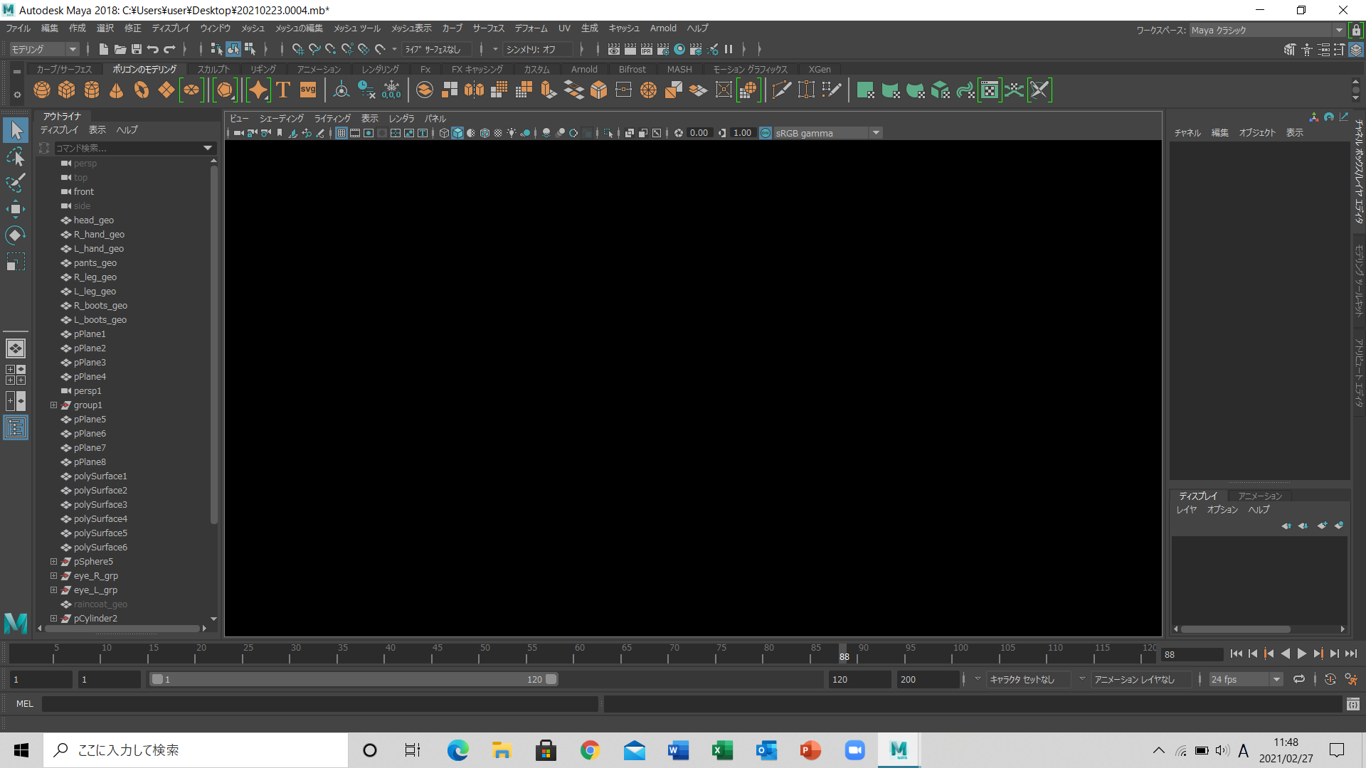Viewport: 1366px width, 768px height.
Task: Click the Save Scene icon
Action: click(137, 49)
